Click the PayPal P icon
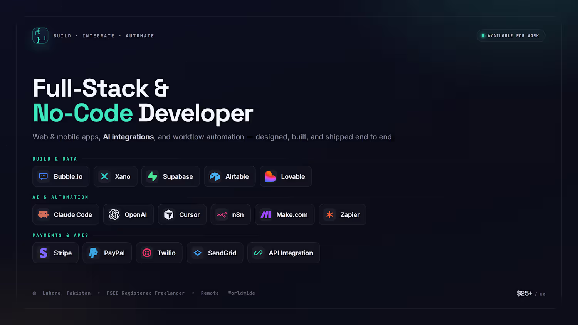578x325 pixels. (94, 253)
